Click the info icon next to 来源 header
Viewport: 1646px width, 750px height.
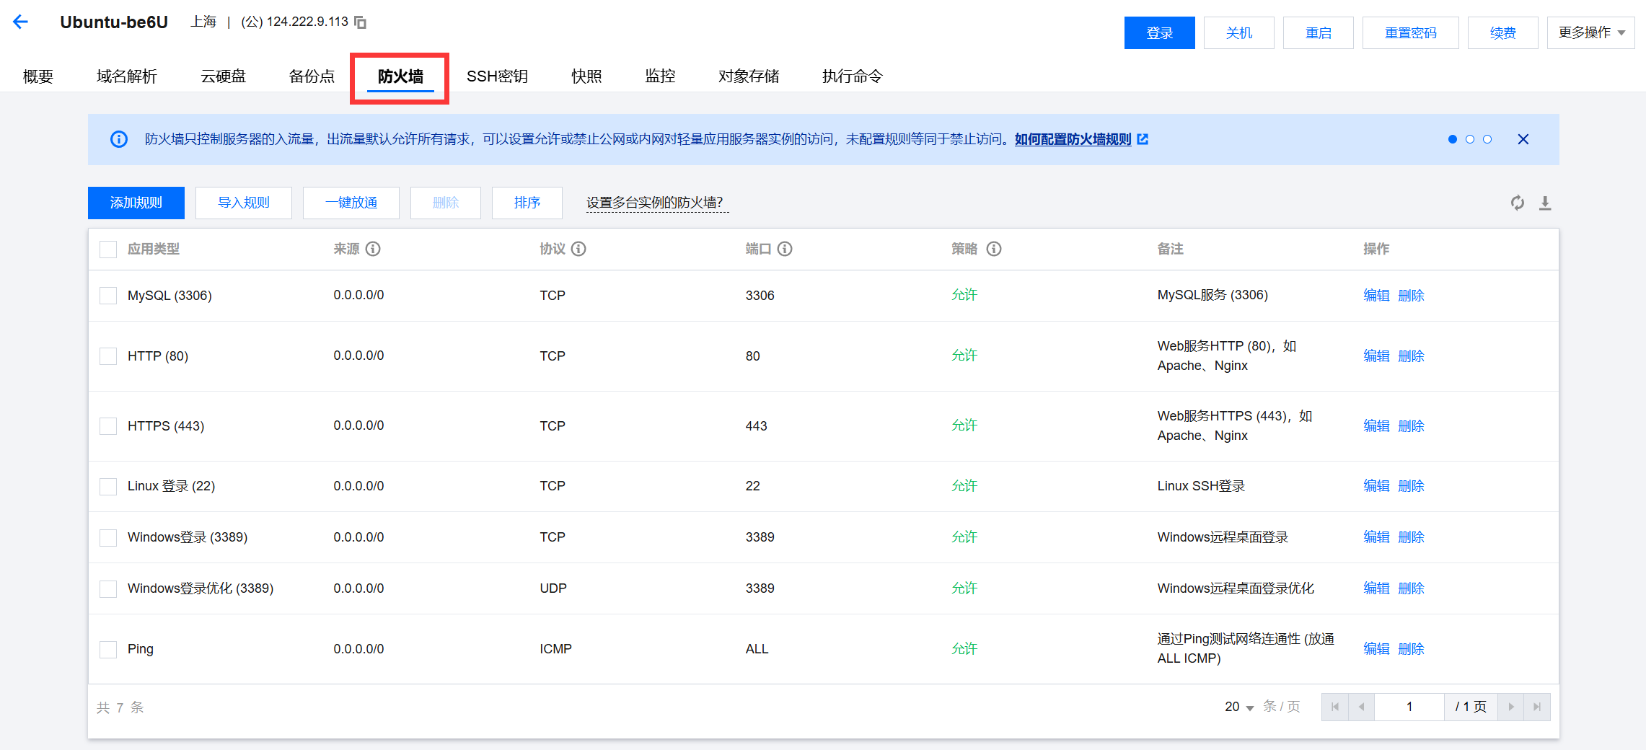pos(373,249)
